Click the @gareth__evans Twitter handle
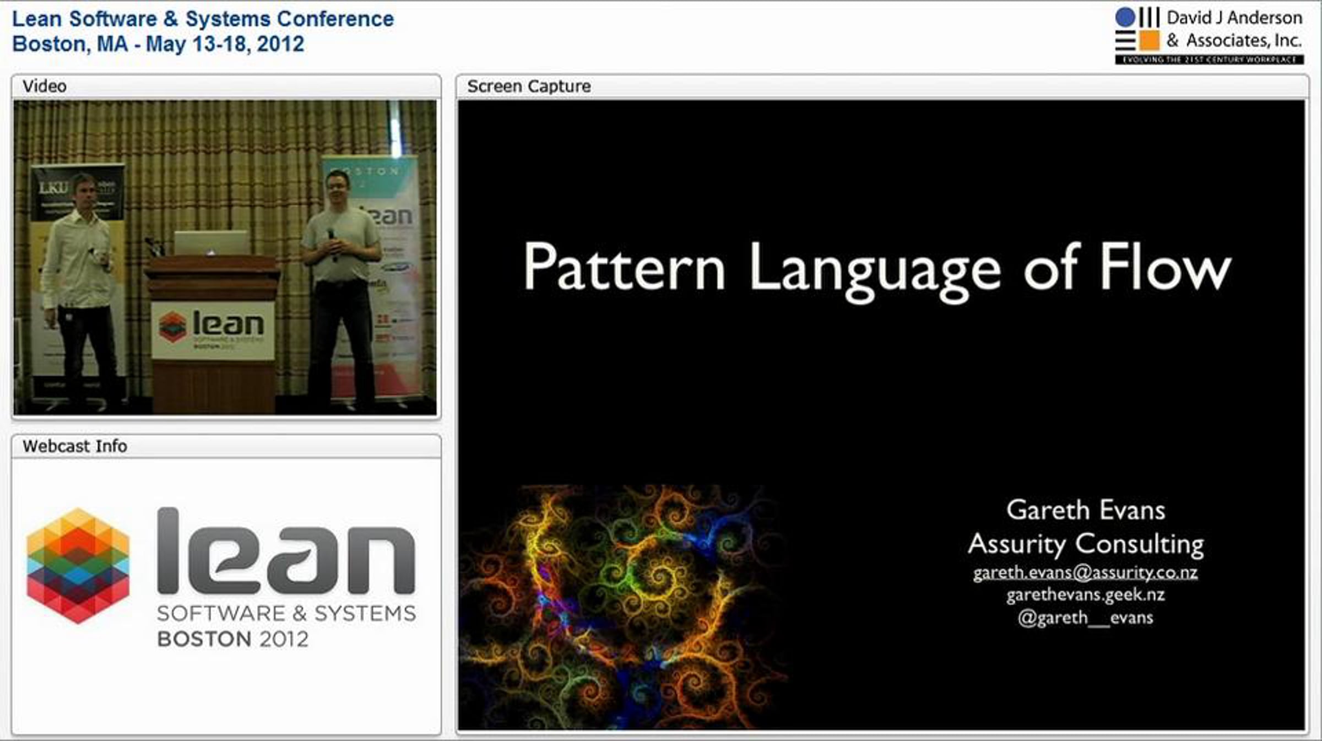 coord(1085,618)
